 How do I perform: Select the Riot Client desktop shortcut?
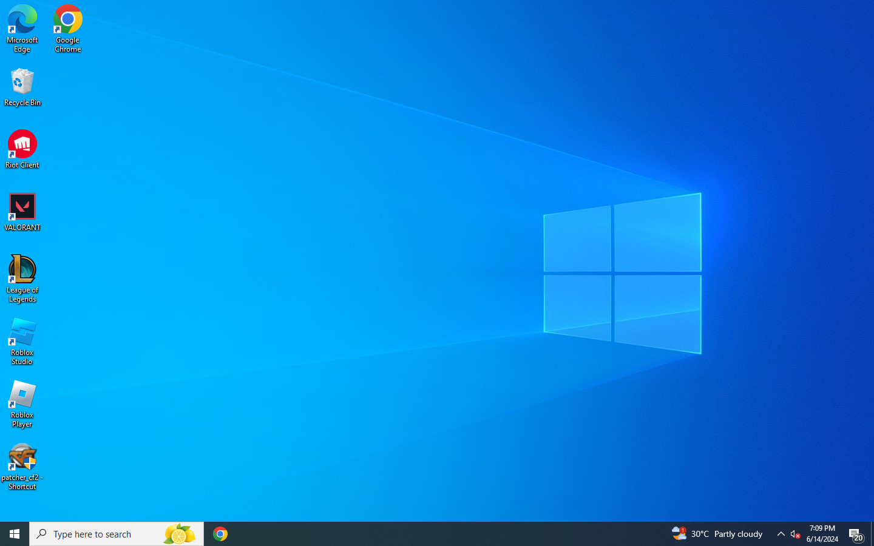tap(22, 149)
